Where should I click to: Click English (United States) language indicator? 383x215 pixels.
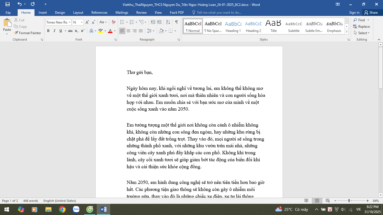coord(60,201)
